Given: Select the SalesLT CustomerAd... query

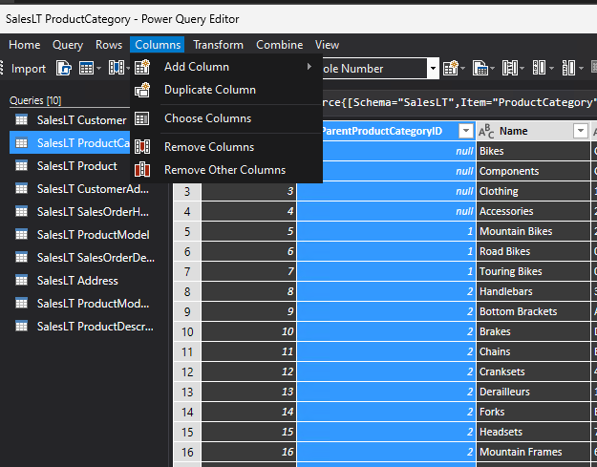Looking at the screenshot, I should [88, 189].
